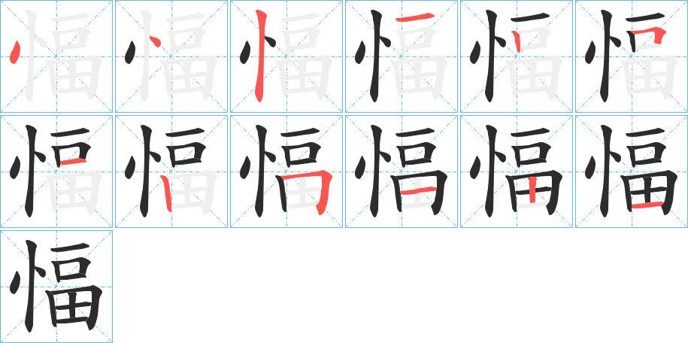The height and width of the screenshot is (343, 688).
Task: Click the red left dot stroke in step one
Action: coord(15,52)
